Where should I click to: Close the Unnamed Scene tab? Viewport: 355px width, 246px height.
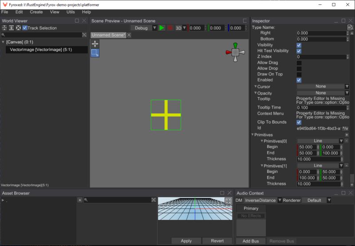tap(129, 35)
